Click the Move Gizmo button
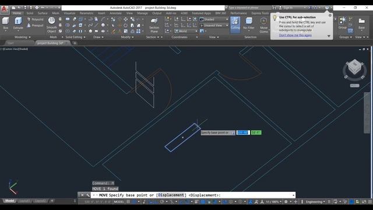 [x=263, y=24]
